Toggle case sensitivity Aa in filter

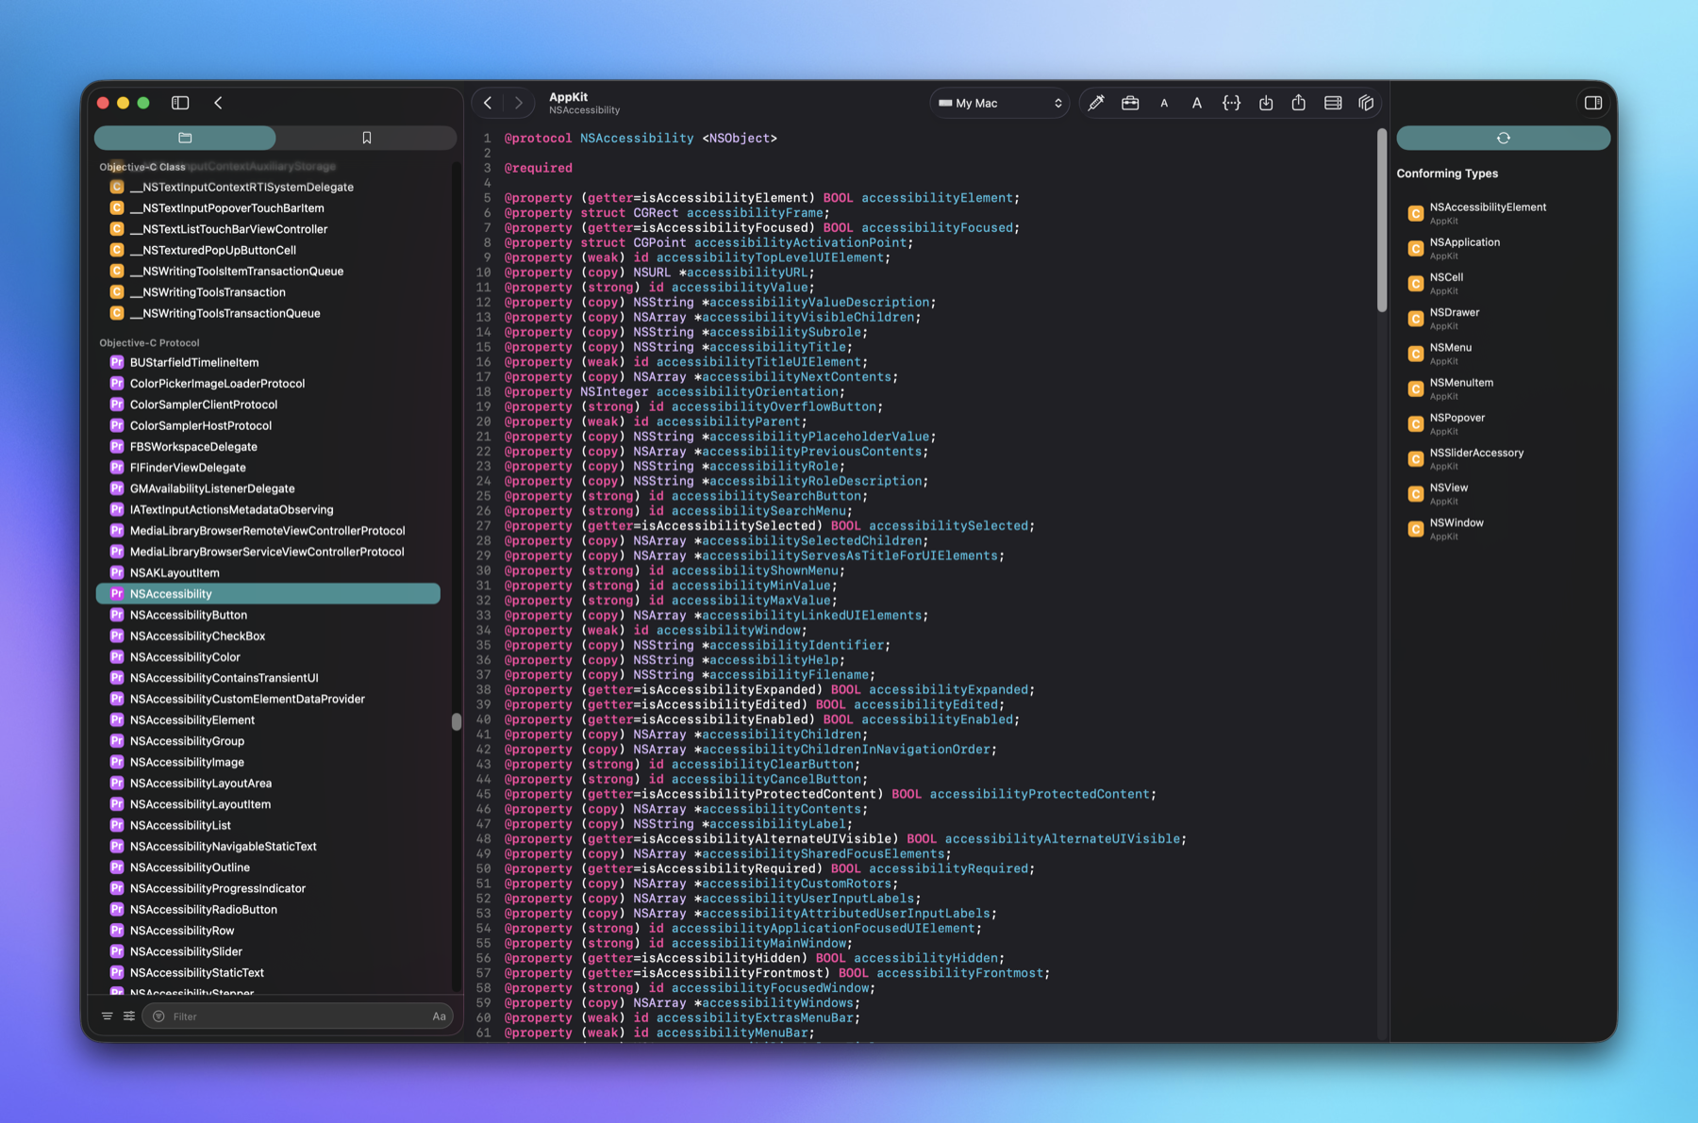[x=439, y=1016]
